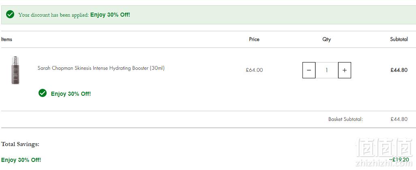The height and width of the screenshot is (170, 416).
Task: Open Sarah Chapman Skinesis Hydrating Booster link
Action: point(101,68)
